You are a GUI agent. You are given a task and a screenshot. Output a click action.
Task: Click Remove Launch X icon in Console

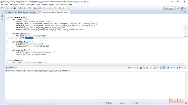(138, 68)
